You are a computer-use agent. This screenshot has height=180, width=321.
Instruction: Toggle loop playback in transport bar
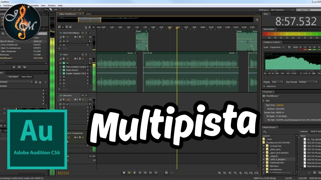167,172
